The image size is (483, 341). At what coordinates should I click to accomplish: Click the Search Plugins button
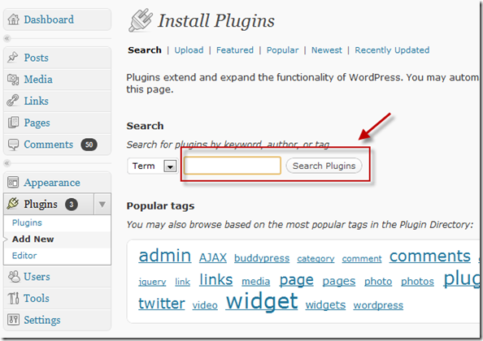coord(324,166)
